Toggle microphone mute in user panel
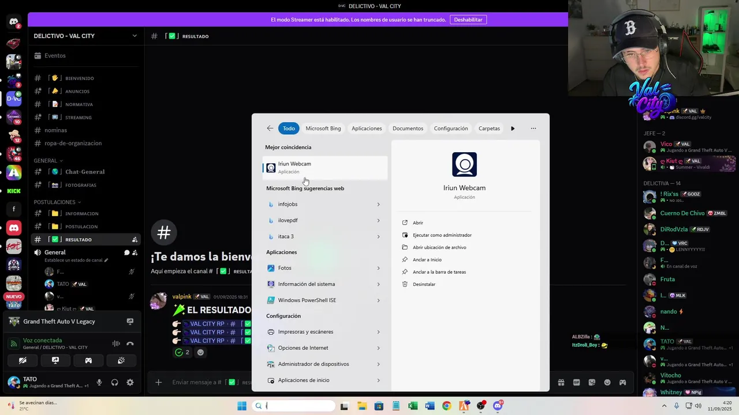 [99, 382]
